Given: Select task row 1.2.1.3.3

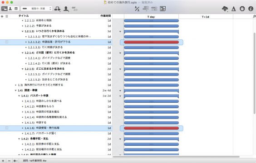Looking at the screenshot, I should coord(56,47).
